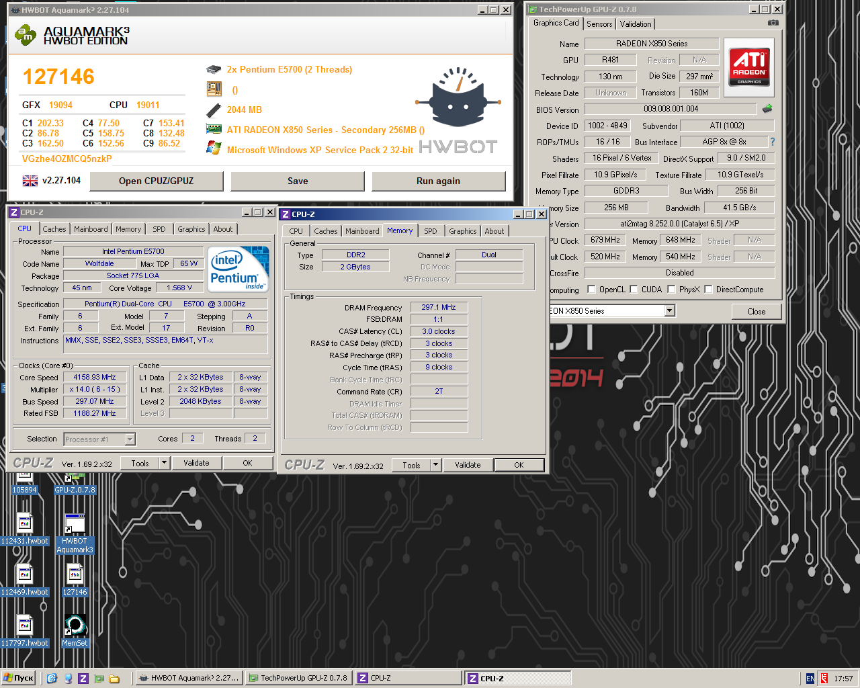
Task: Open the Пуск start menu
Action: (x=19, y=678)
